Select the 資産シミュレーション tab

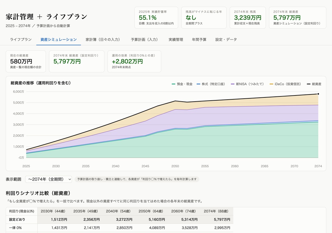58,39
